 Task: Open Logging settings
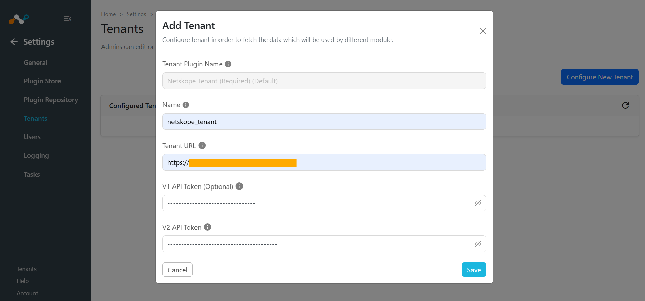click(x=36, y=156)
